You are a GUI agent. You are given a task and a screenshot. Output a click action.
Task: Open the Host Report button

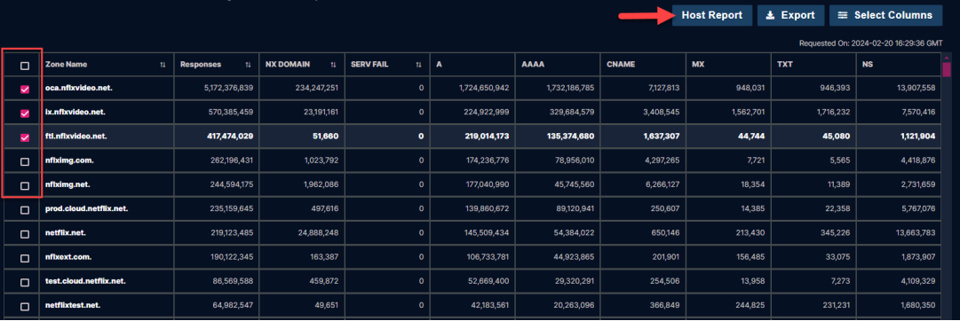[712, 15]
